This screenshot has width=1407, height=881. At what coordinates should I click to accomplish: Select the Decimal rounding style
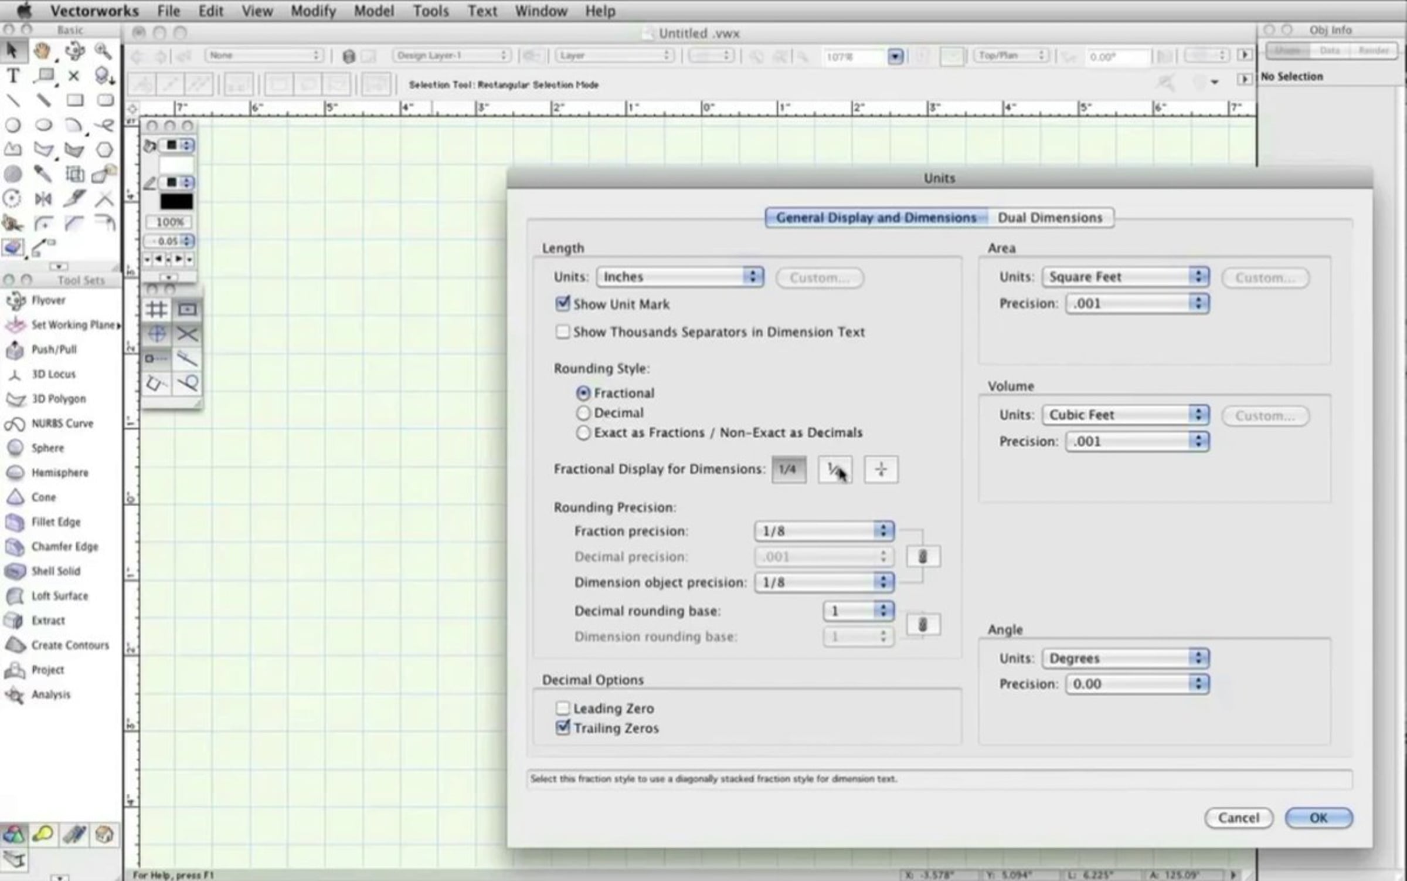[x=583, y=413]
